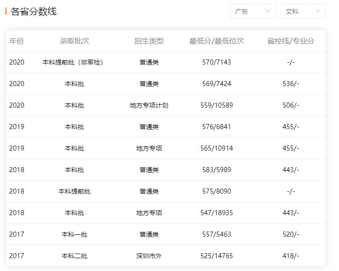Click the 2018 本科提前批 cell

click(74, 191)
